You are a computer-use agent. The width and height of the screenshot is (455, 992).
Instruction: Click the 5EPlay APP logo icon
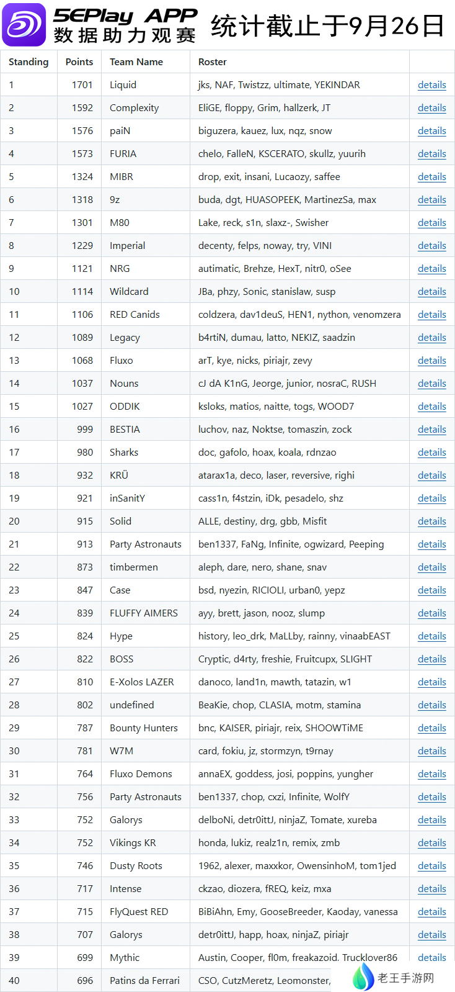click(x=24, y=25)
